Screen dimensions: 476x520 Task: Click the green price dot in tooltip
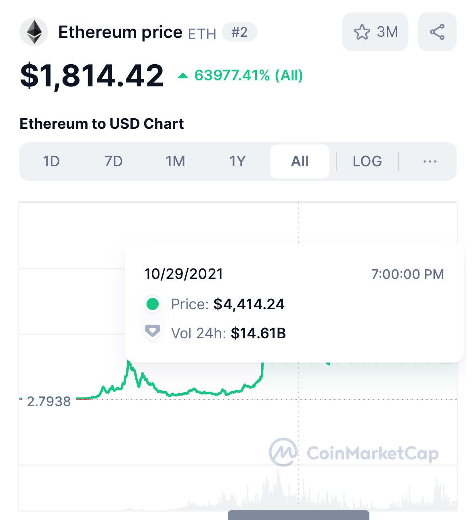coord(153,304)
